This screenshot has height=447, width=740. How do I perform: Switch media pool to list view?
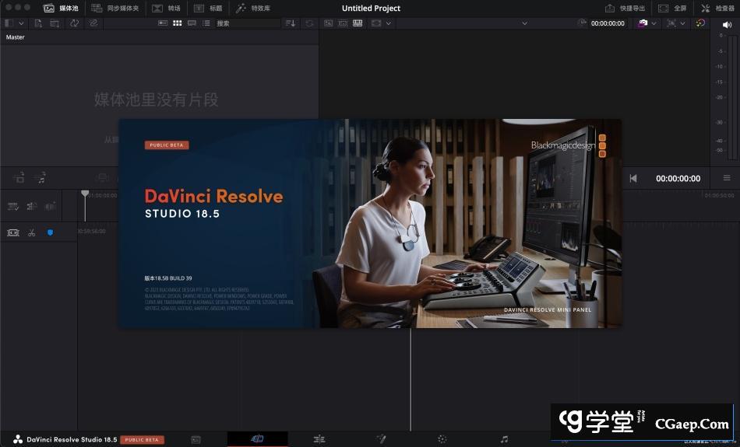click(206, 23)
